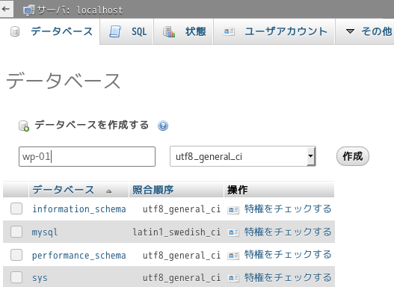Click the database cylinder icon in the tab
394x287 pixels.
pos(15,32)
